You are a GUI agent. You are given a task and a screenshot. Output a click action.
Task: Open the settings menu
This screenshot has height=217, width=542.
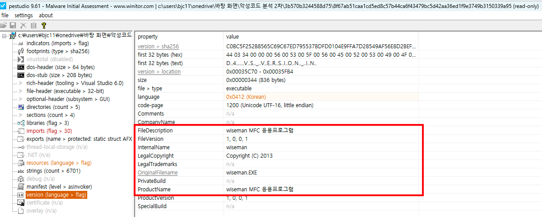click(23, 15)
